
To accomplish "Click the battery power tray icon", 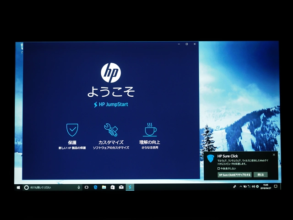I will point(245,187).
